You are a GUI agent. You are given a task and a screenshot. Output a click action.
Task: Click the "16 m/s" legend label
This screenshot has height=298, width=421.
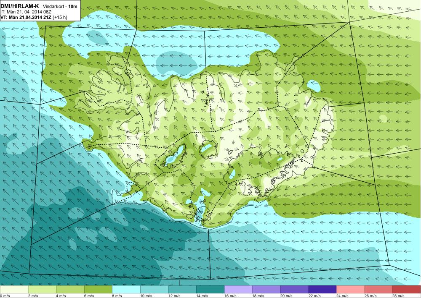point(230,296)
